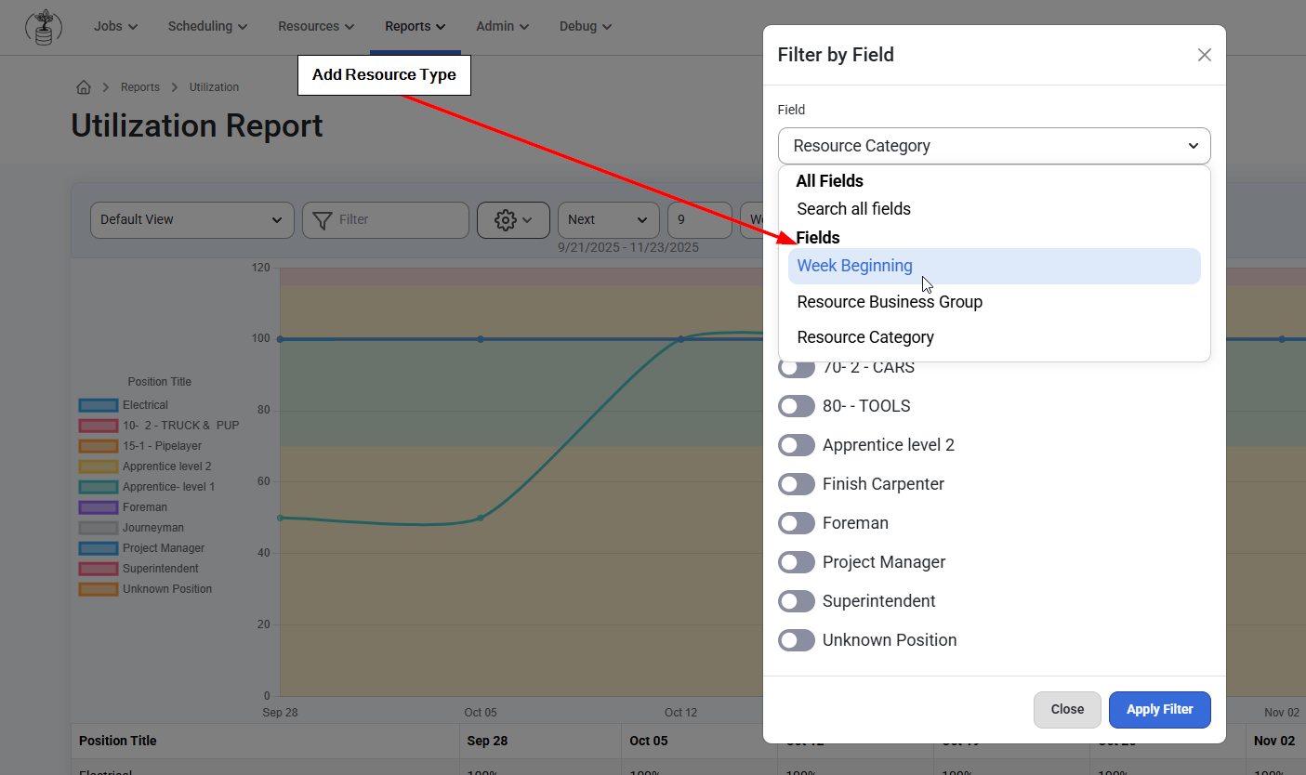Screen dimensions: 1306x775
Task: Click the company logo icon
Action: coord(43,27)
